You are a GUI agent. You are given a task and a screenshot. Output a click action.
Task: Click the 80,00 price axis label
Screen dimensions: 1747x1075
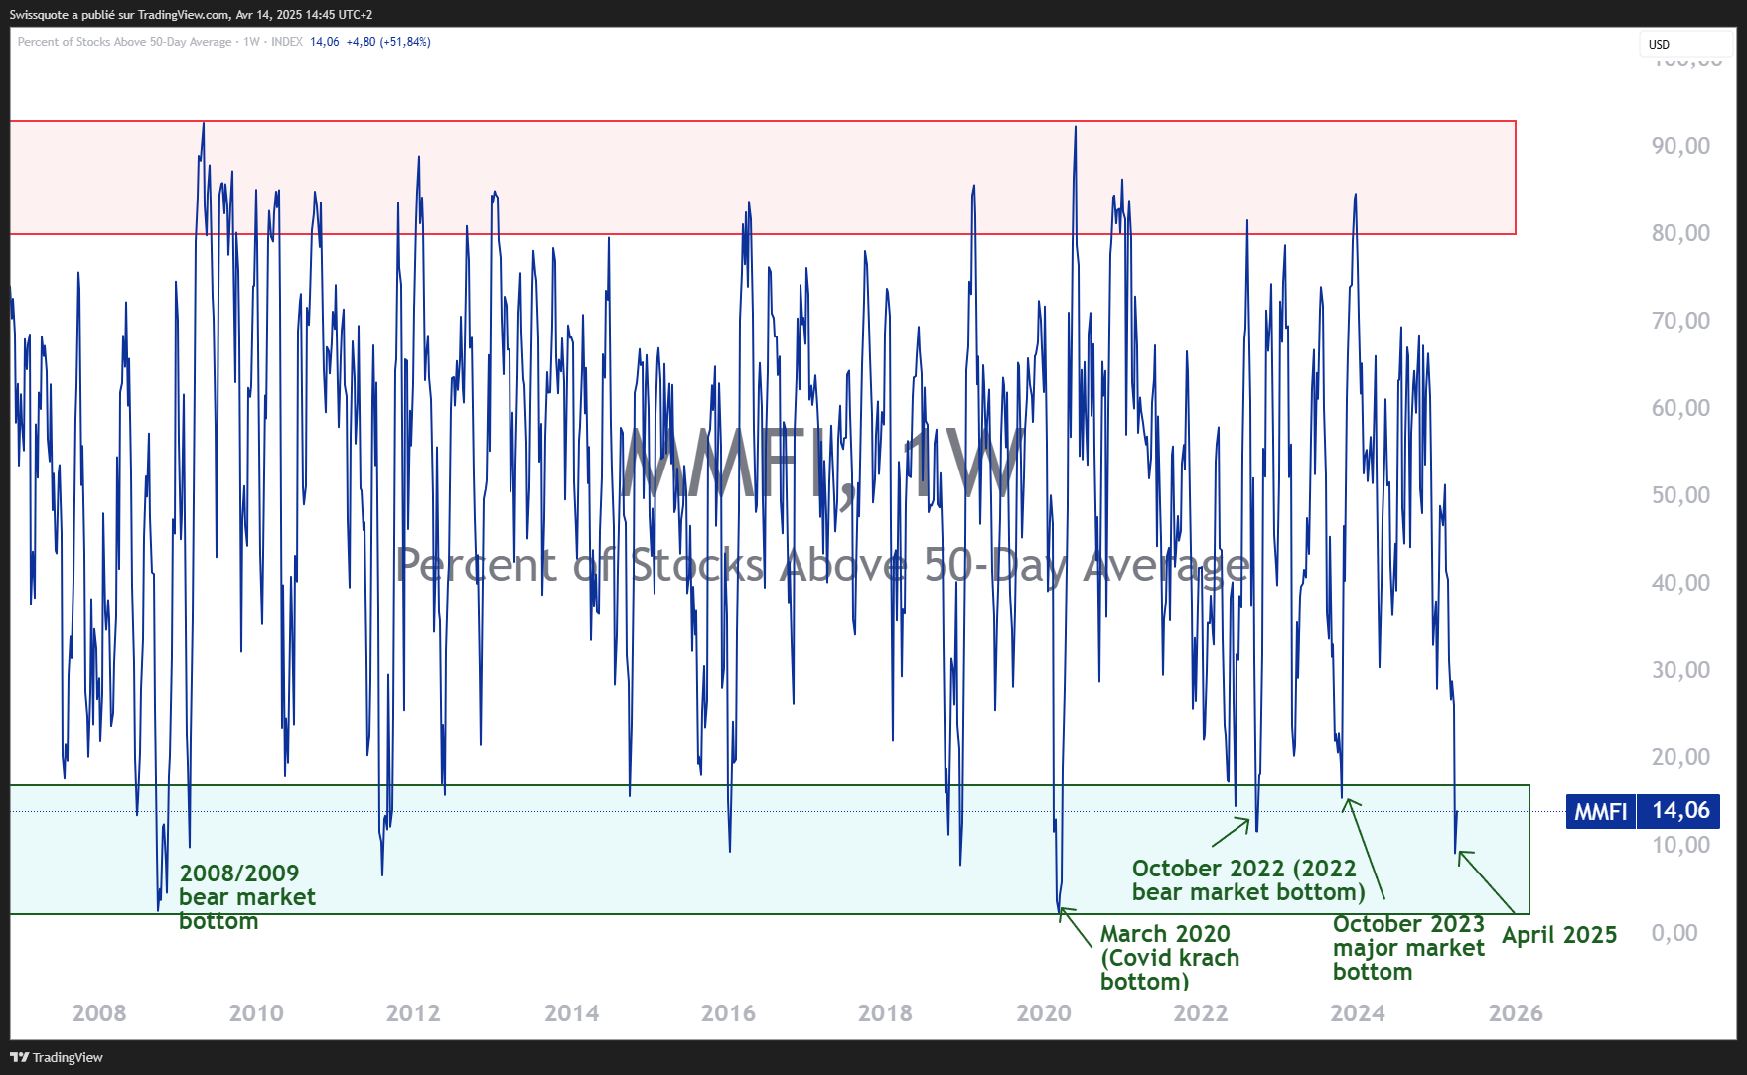click(x=1680, y=233)
